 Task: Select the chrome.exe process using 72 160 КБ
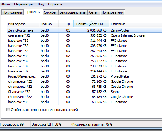(x=84, y=81)
